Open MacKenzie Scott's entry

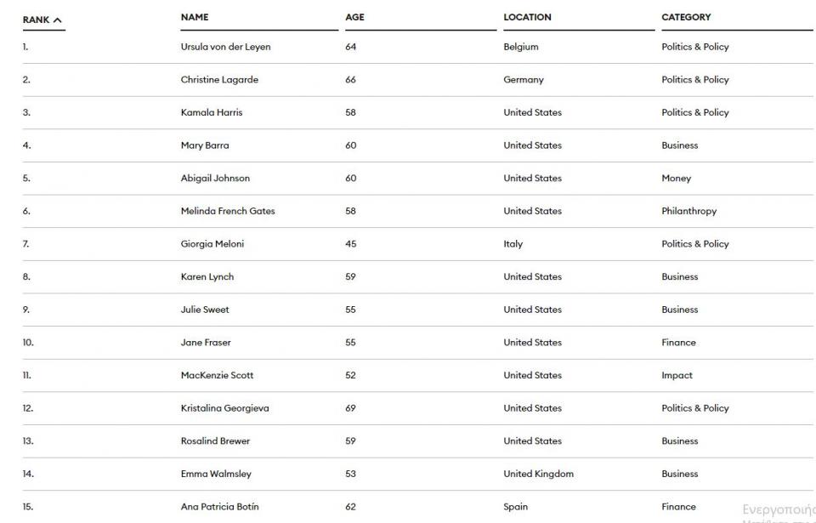(217, 375)
